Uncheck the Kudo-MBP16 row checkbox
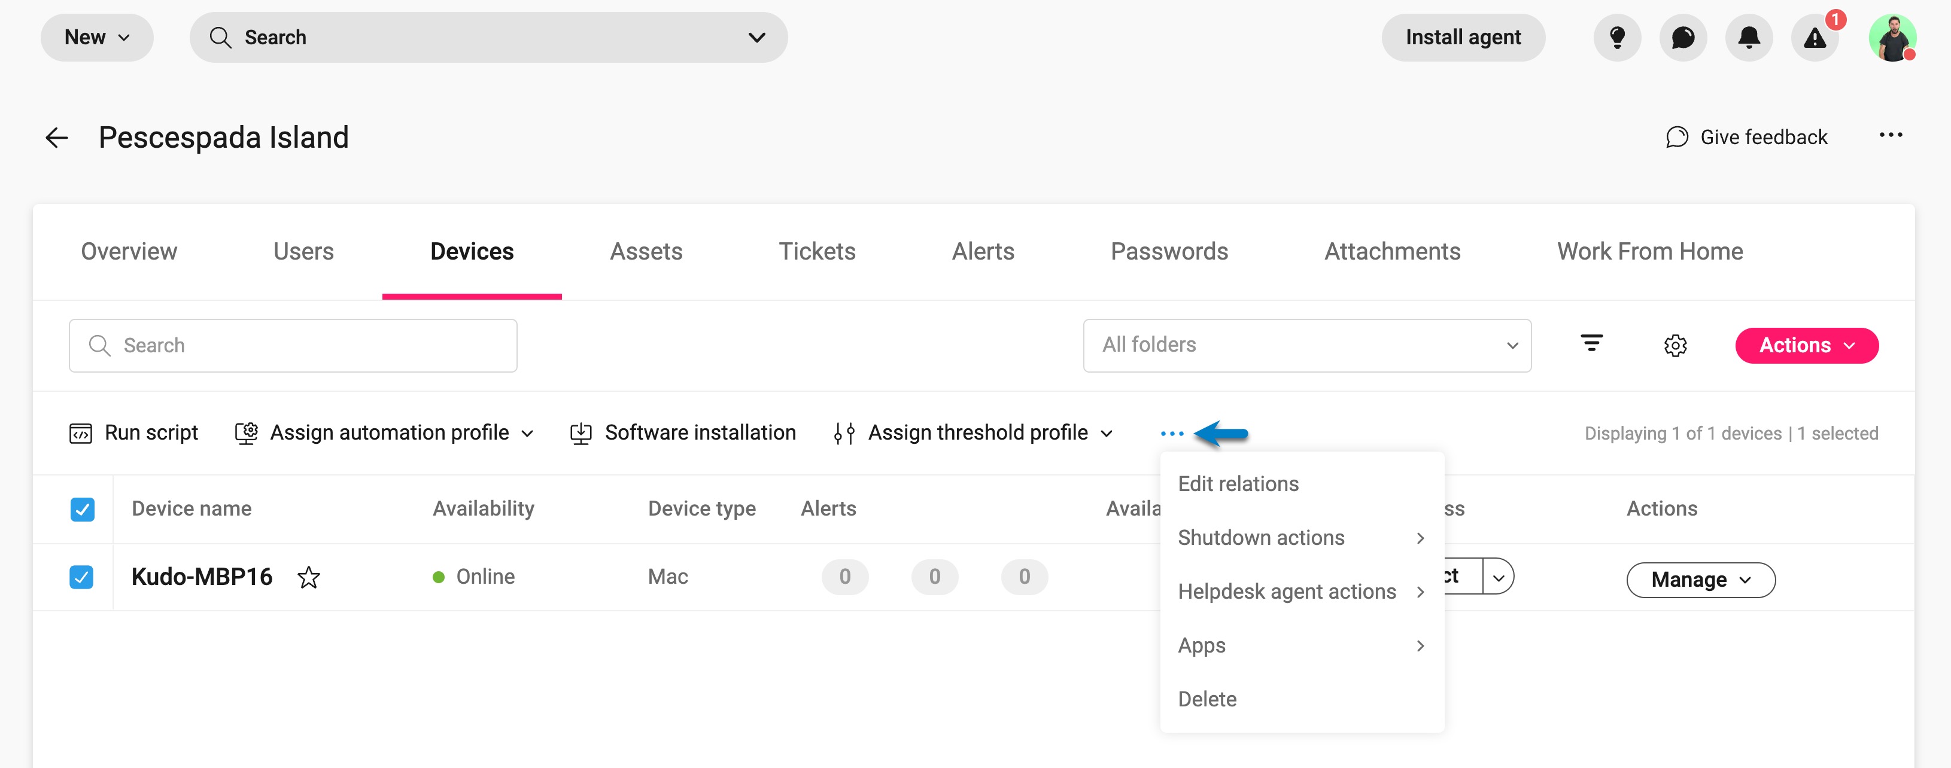The height and width of the screenshot is (768, 1951). coord(82,577)
